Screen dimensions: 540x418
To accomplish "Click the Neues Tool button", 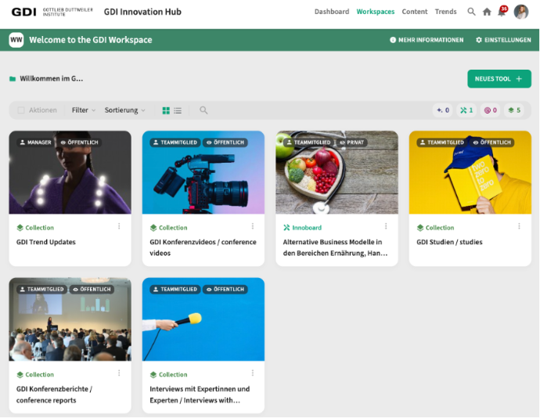I will coord(499,79).
